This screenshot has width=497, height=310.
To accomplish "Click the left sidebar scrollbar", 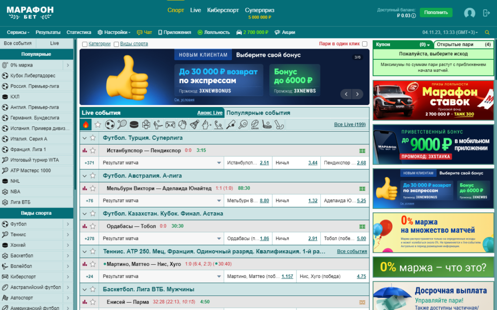I will (75, 114).
